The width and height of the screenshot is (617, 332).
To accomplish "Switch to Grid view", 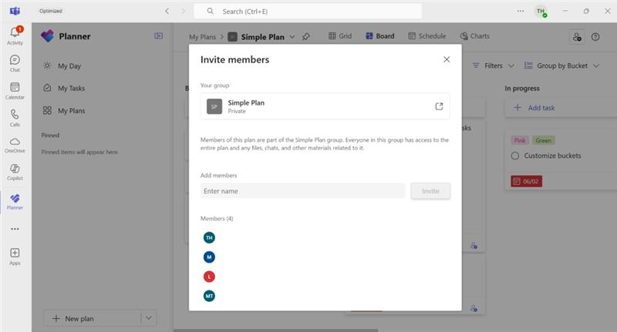I will [340, 36].
